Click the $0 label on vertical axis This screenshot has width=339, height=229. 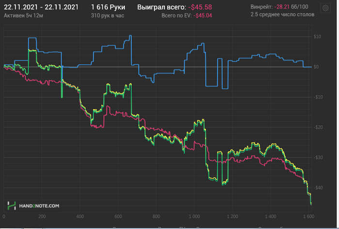[316, 67]
